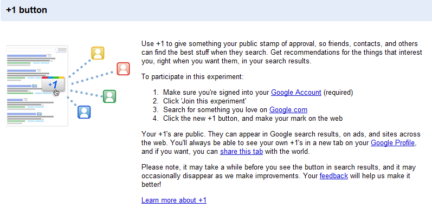Open the feedback link

pyautogui.click(x=334, y=175)
